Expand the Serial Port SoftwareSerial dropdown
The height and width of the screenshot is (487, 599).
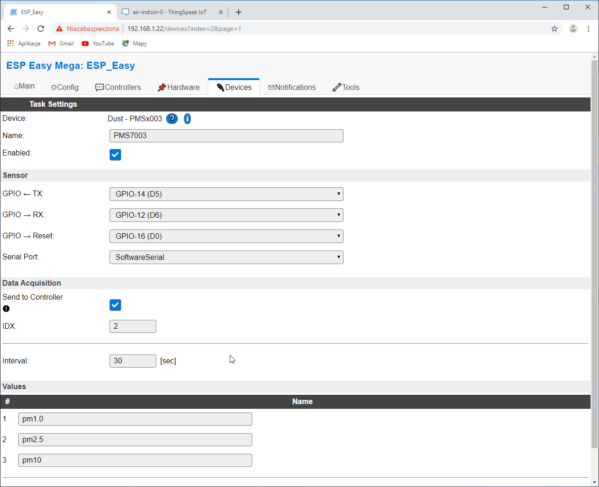(226, 257)
